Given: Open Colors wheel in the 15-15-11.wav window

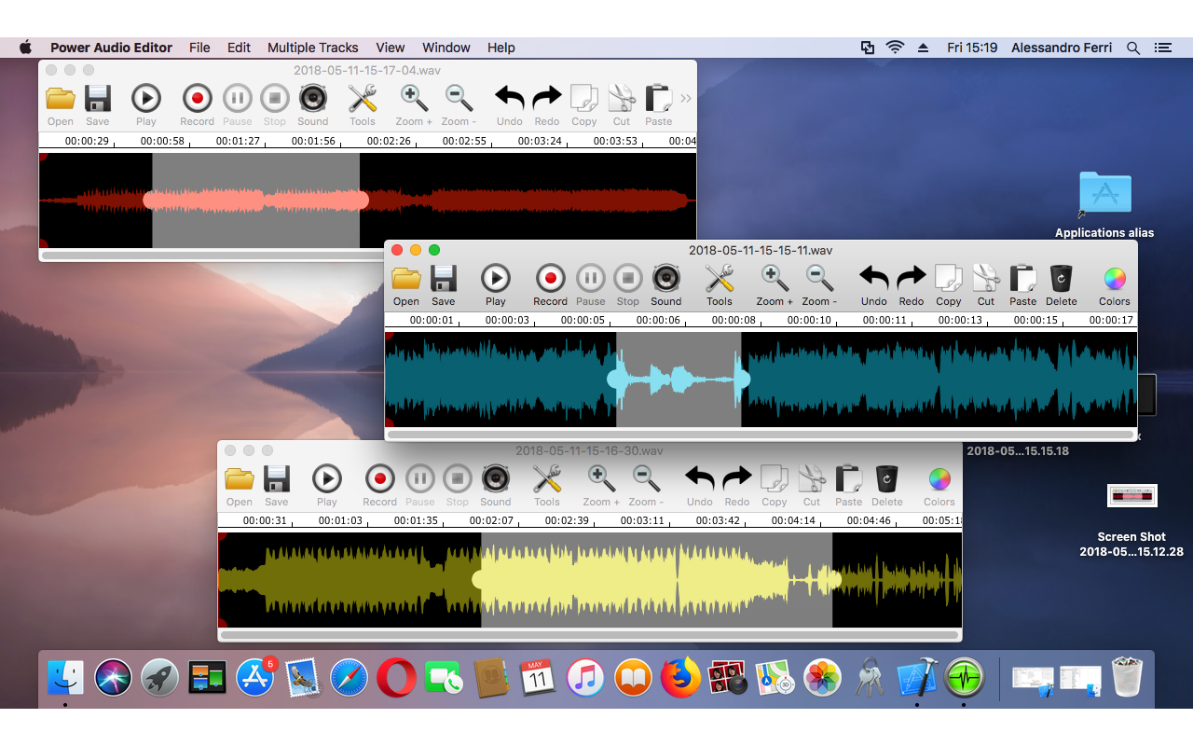Looking at the screenshot, I should pyautogui.click(x=1114, y=279).
